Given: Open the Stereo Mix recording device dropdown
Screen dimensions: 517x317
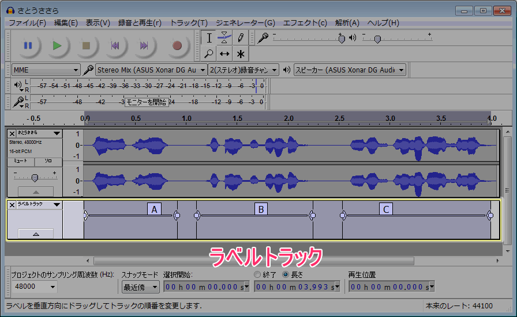Looking at the screenshot, I should 151,70.
